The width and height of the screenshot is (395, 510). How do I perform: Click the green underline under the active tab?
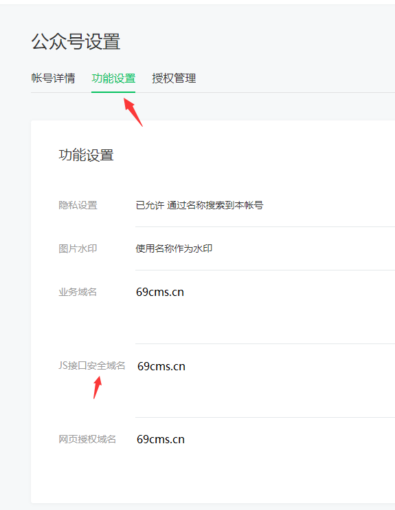[113, 92]
